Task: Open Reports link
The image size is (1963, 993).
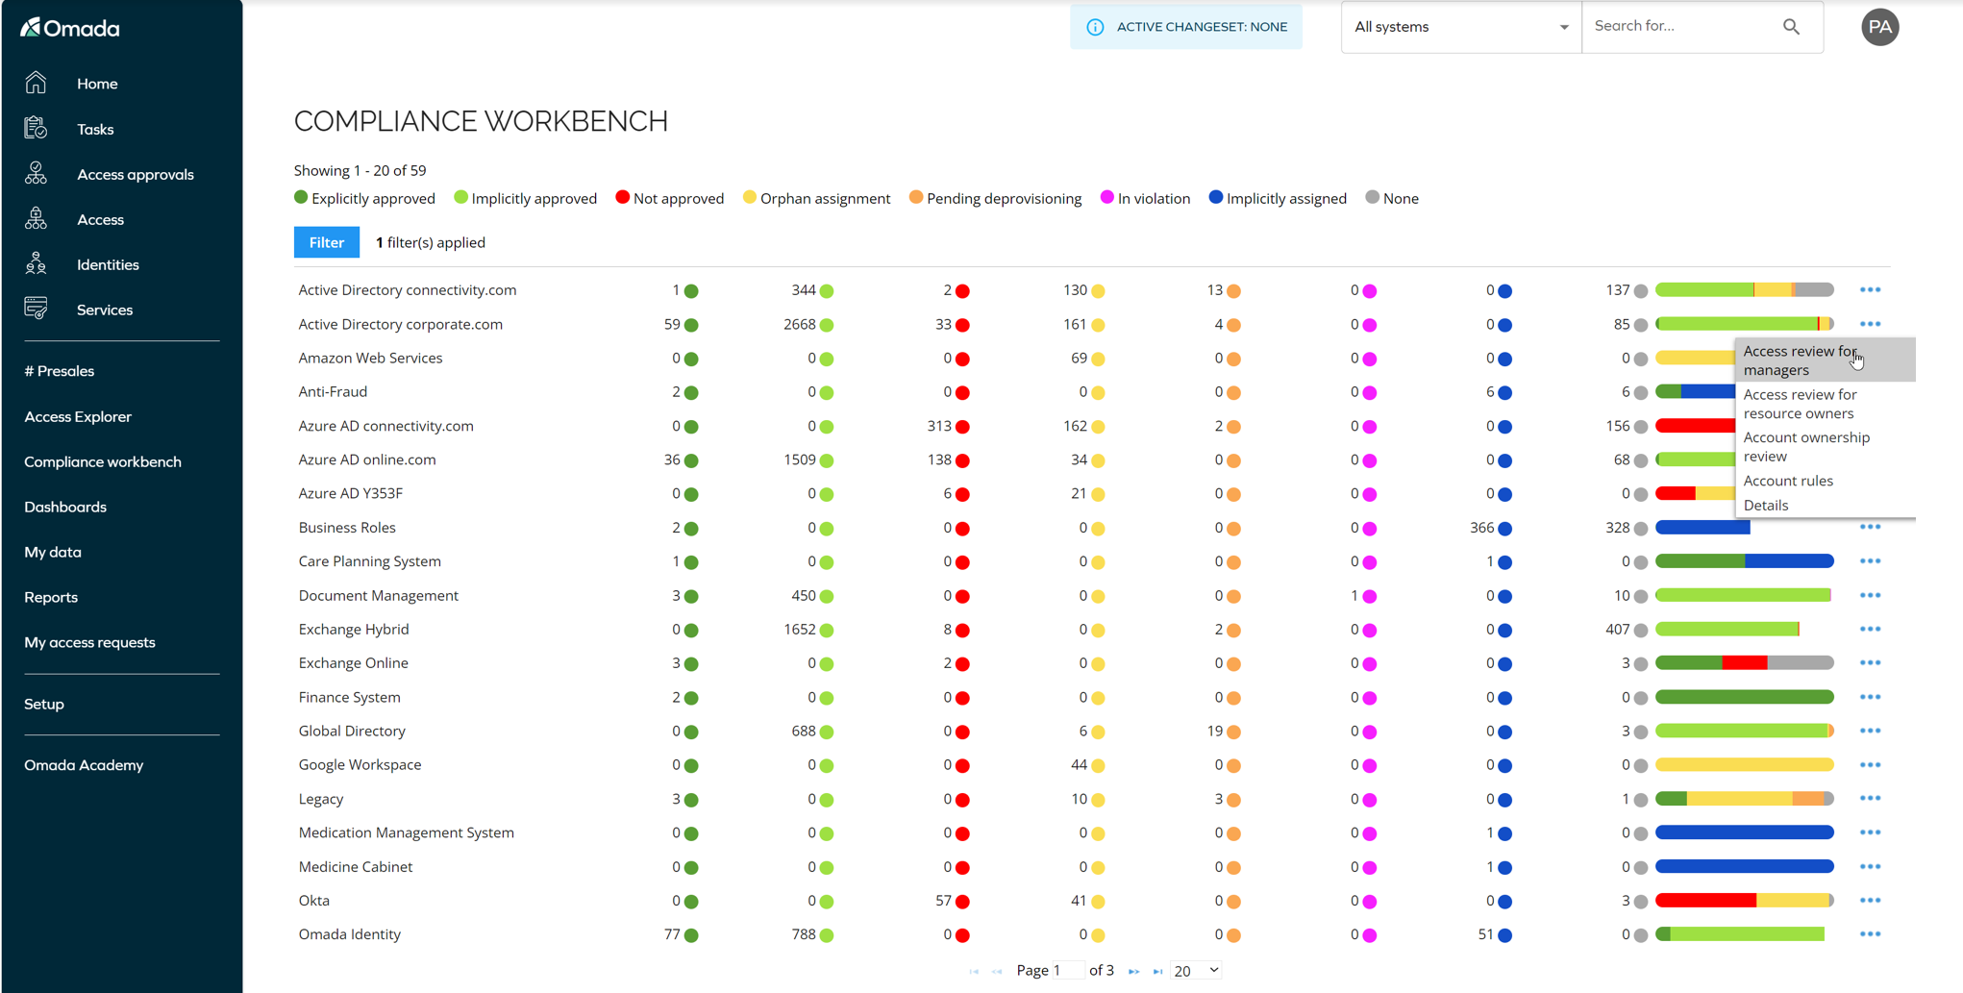Action: [51, 597]
